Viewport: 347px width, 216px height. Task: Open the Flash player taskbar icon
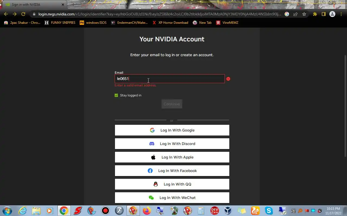click(119, 211)
